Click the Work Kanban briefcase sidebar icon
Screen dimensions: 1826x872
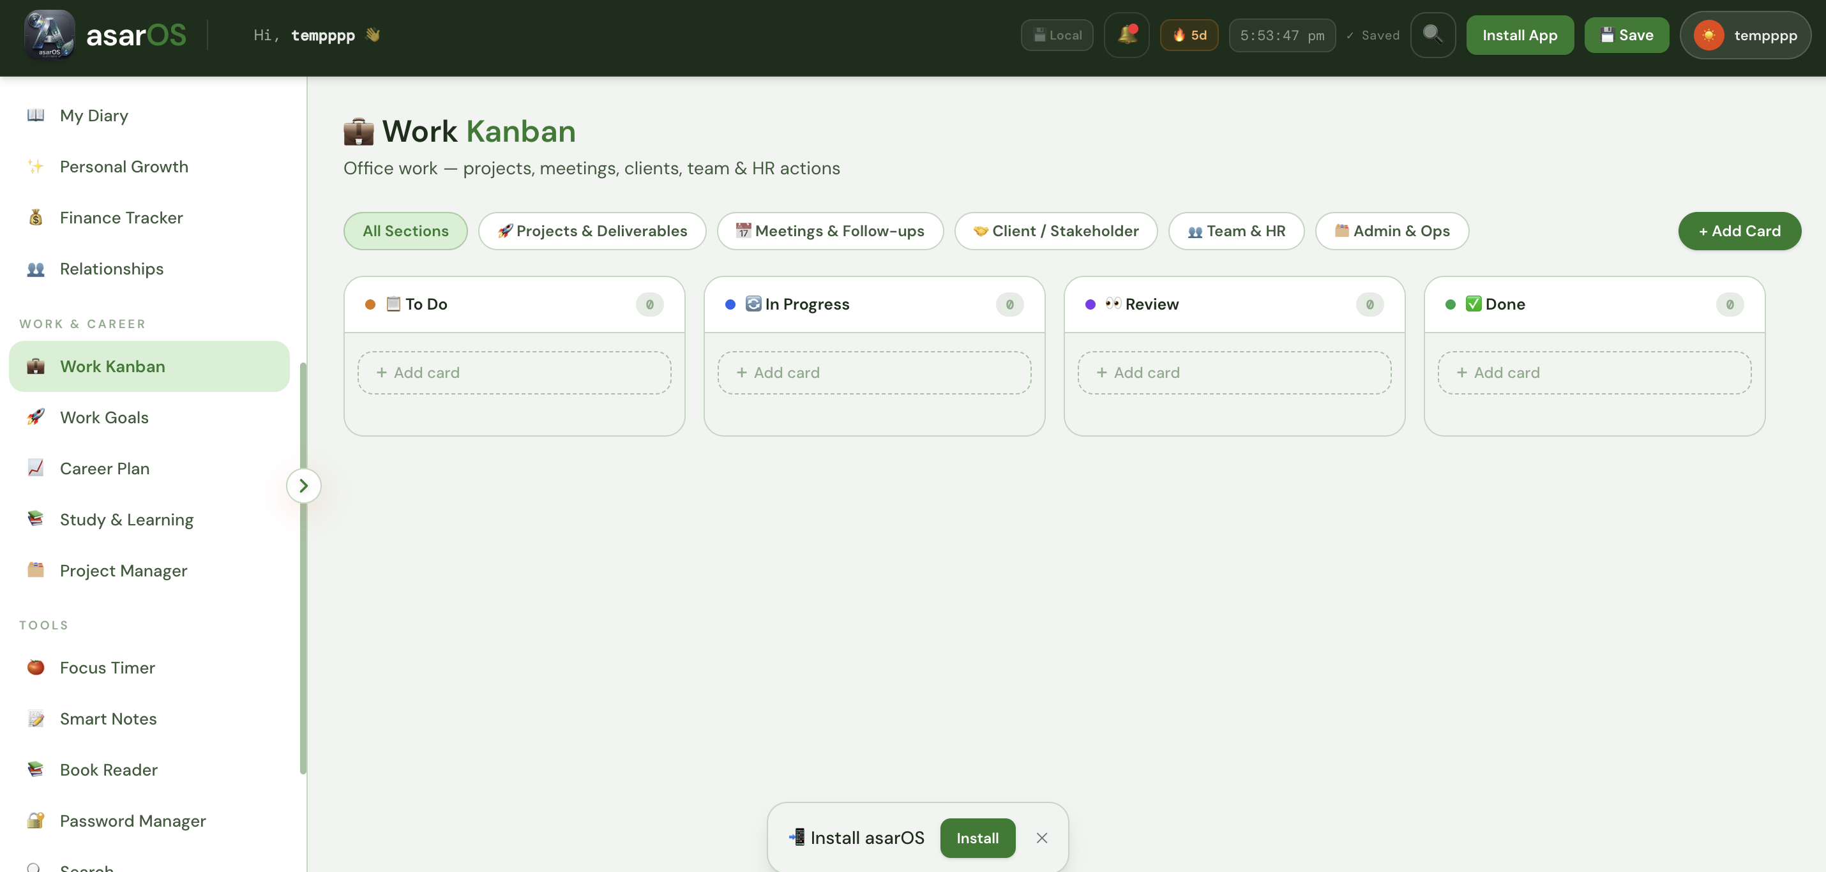click(36, 366)
